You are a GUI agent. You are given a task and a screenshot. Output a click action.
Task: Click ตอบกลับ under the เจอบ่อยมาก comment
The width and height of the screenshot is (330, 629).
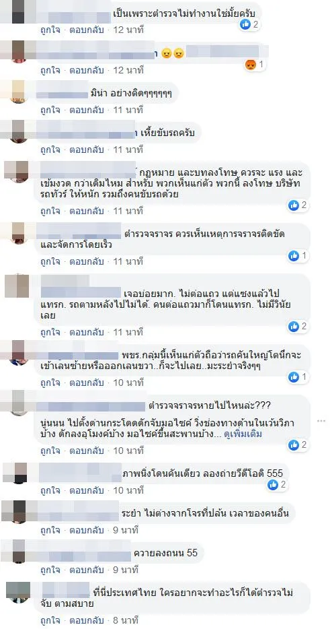click(87, 332)
